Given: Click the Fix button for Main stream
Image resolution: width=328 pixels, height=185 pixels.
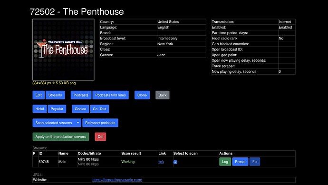Looking at the screenshot, I should 255,162.
